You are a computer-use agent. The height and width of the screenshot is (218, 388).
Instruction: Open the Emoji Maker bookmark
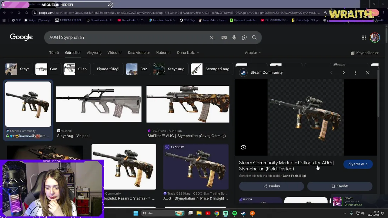point(212,20)
